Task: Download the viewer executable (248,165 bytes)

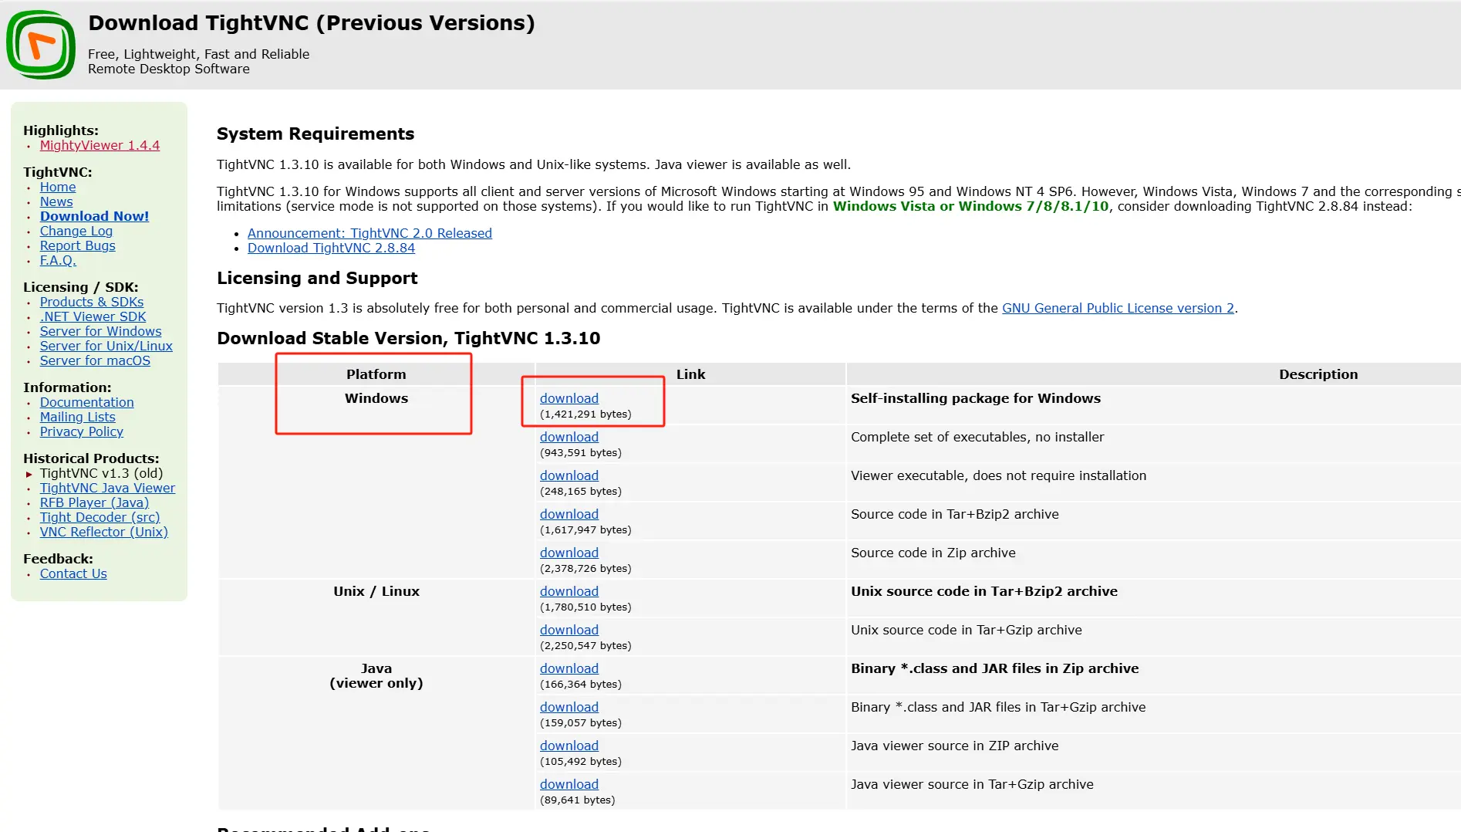Action: click(569, 475)
